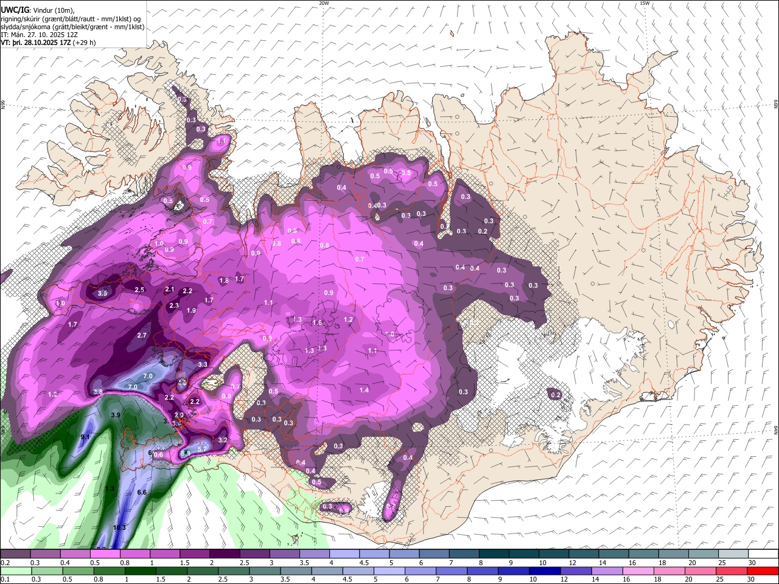Click the '1.4' value on the map
The width and height of the screenshot is (779, 584).
[x=364, y=390]
